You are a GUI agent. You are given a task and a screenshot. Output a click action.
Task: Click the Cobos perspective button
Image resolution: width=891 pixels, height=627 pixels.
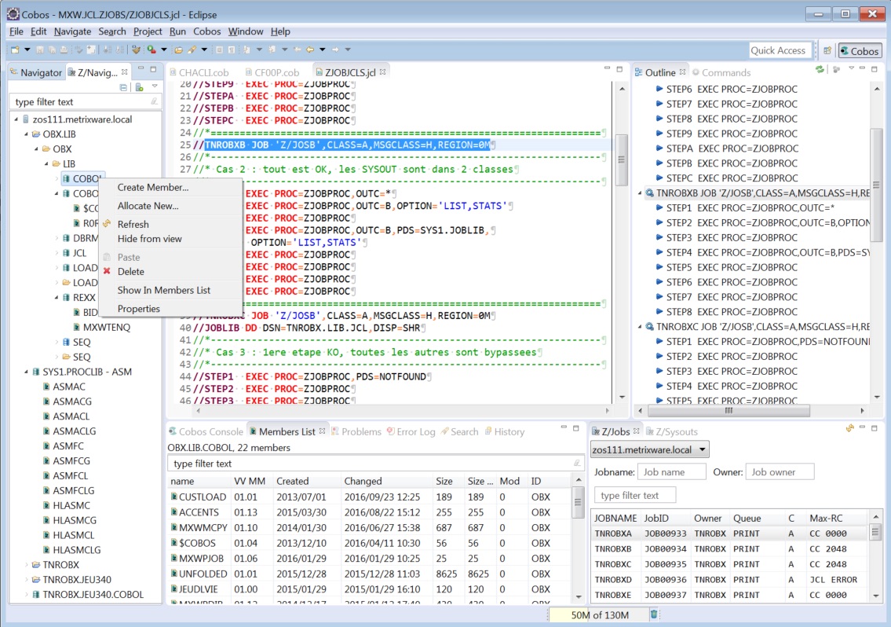point(860,50)
